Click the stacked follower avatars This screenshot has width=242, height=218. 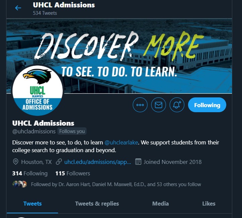click(19, 184)
